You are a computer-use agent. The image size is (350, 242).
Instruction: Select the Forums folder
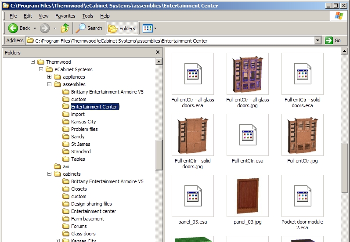click(75, 226)
